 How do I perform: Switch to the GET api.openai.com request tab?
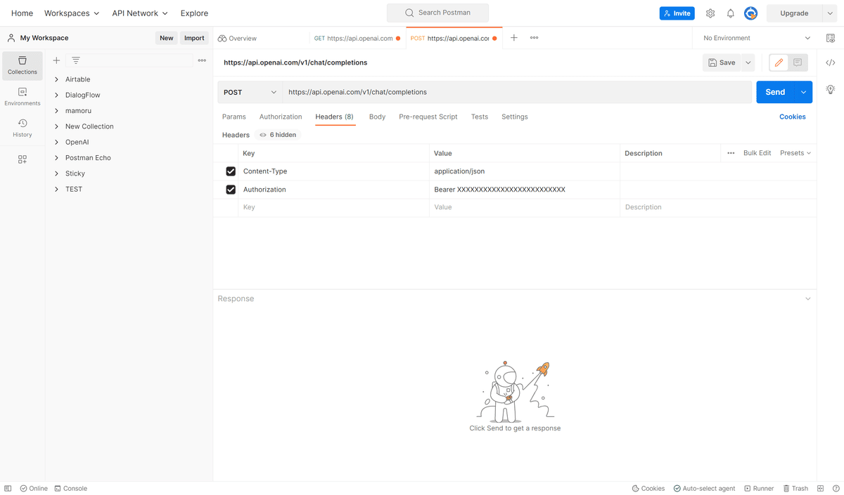click(357, 38)
